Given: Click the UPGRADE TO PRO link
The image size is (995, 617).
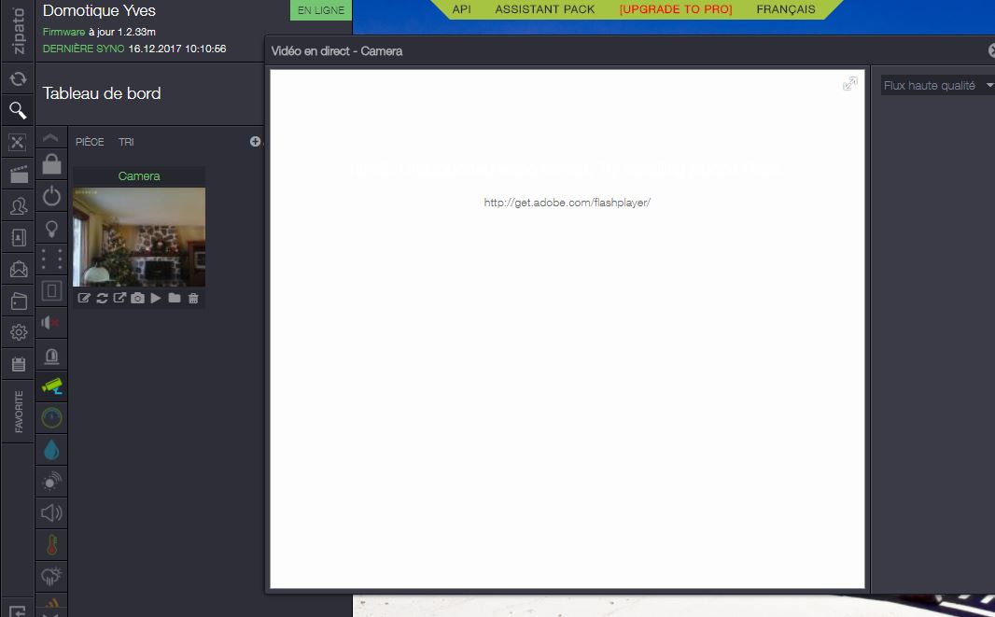Looking at the screenshot, I should (x=676, y=9).
